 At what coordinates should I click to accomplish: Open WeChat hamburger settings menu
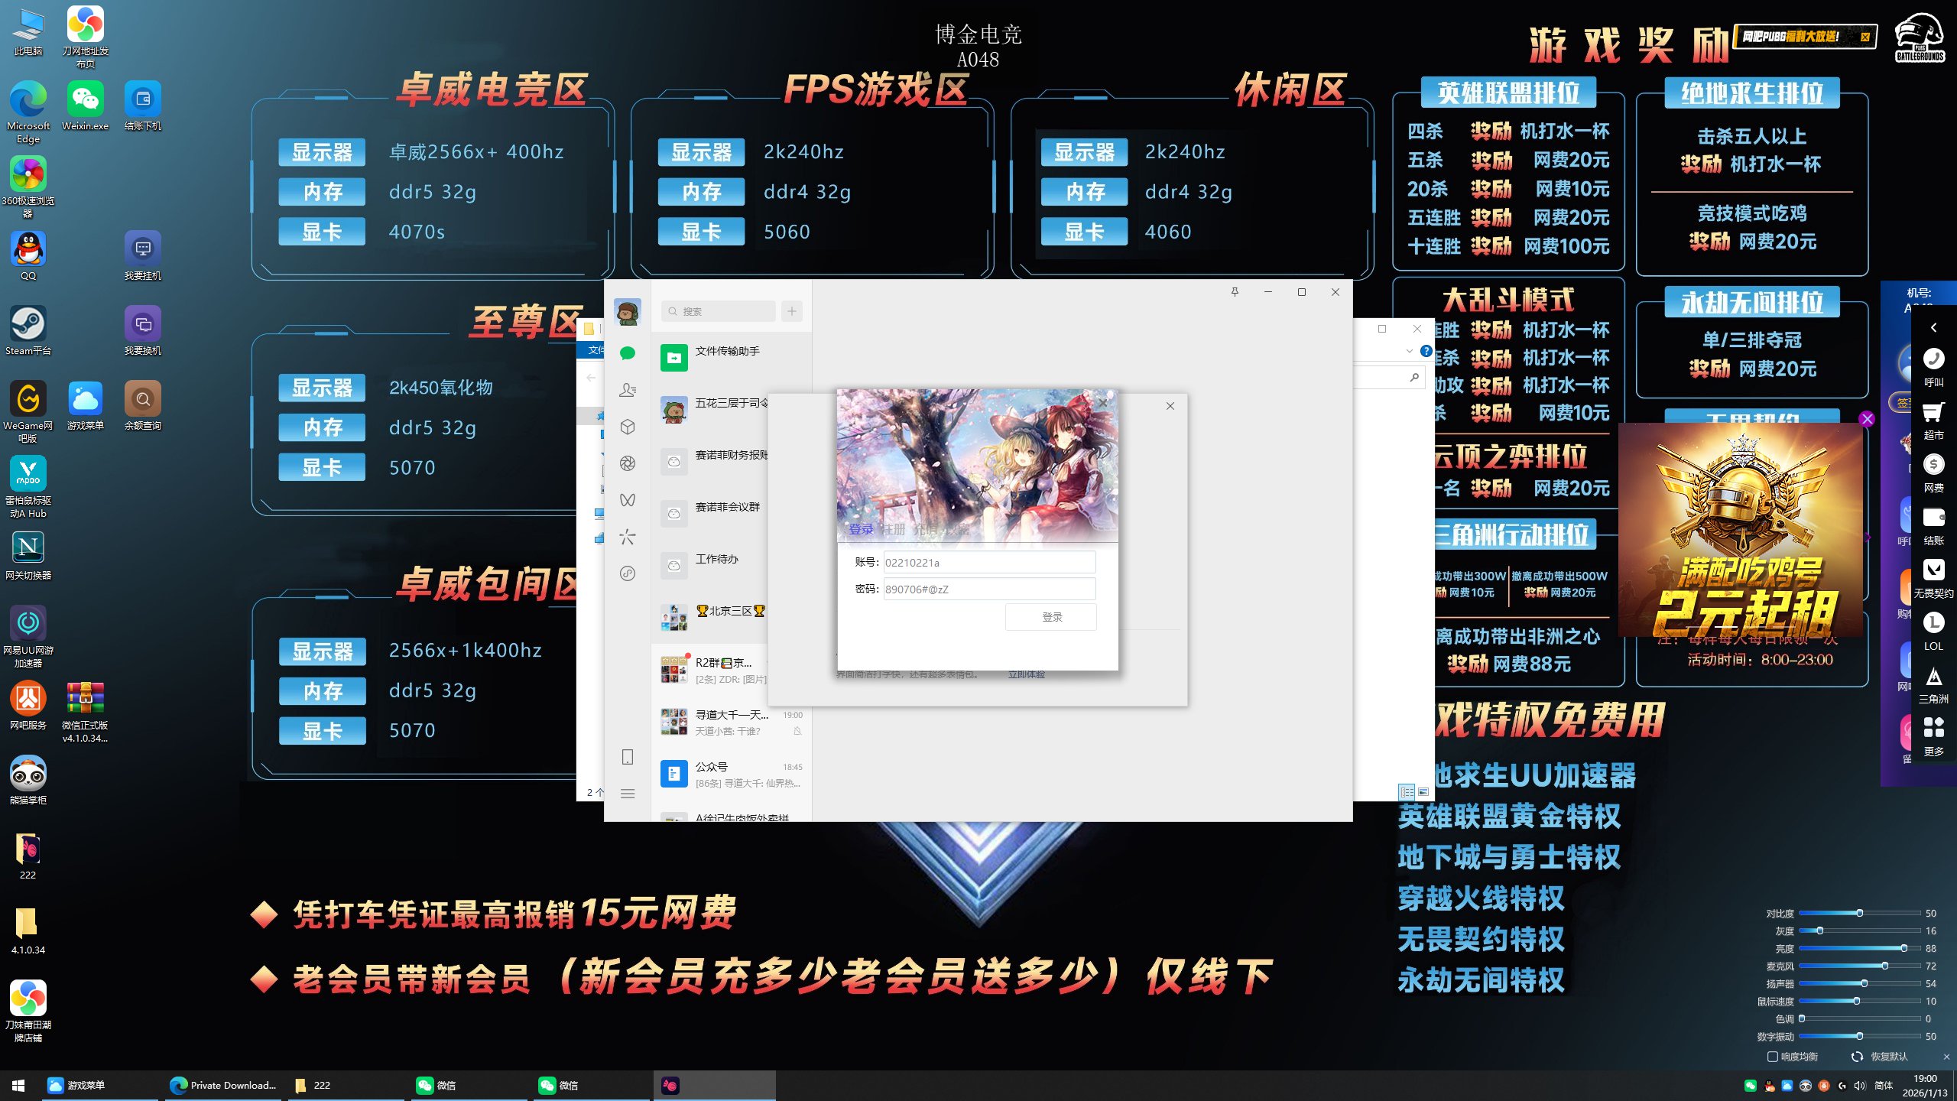628,794
